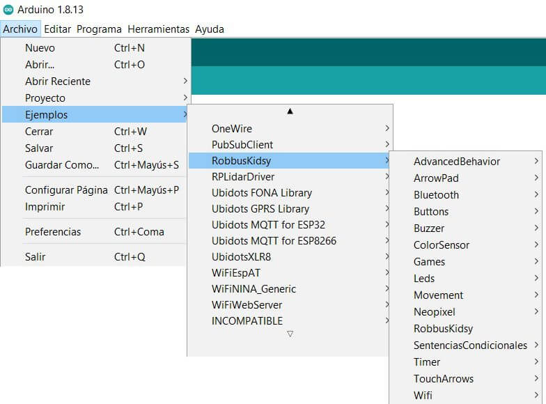This screenshot has width=546, height=404.
Task: Expand the Ubidots MQTT for ESP32 examples
Action: 268,225
